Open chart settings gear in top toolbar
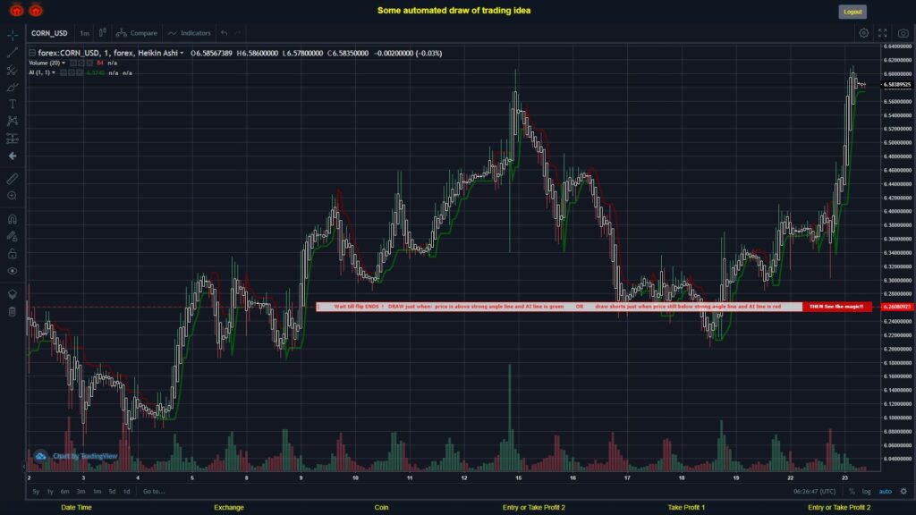 863,33
